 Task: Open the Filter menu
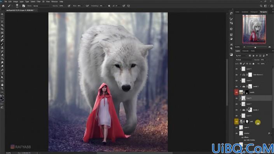(x=38, y=2)
